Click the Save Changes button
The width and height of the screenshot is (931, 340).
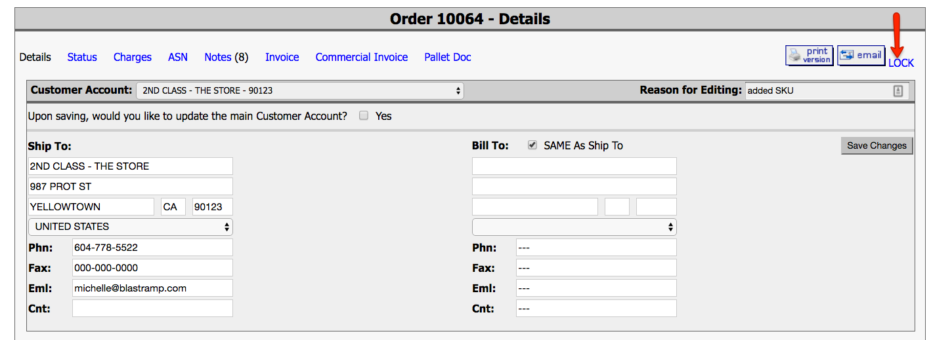(x=877, y=145)
